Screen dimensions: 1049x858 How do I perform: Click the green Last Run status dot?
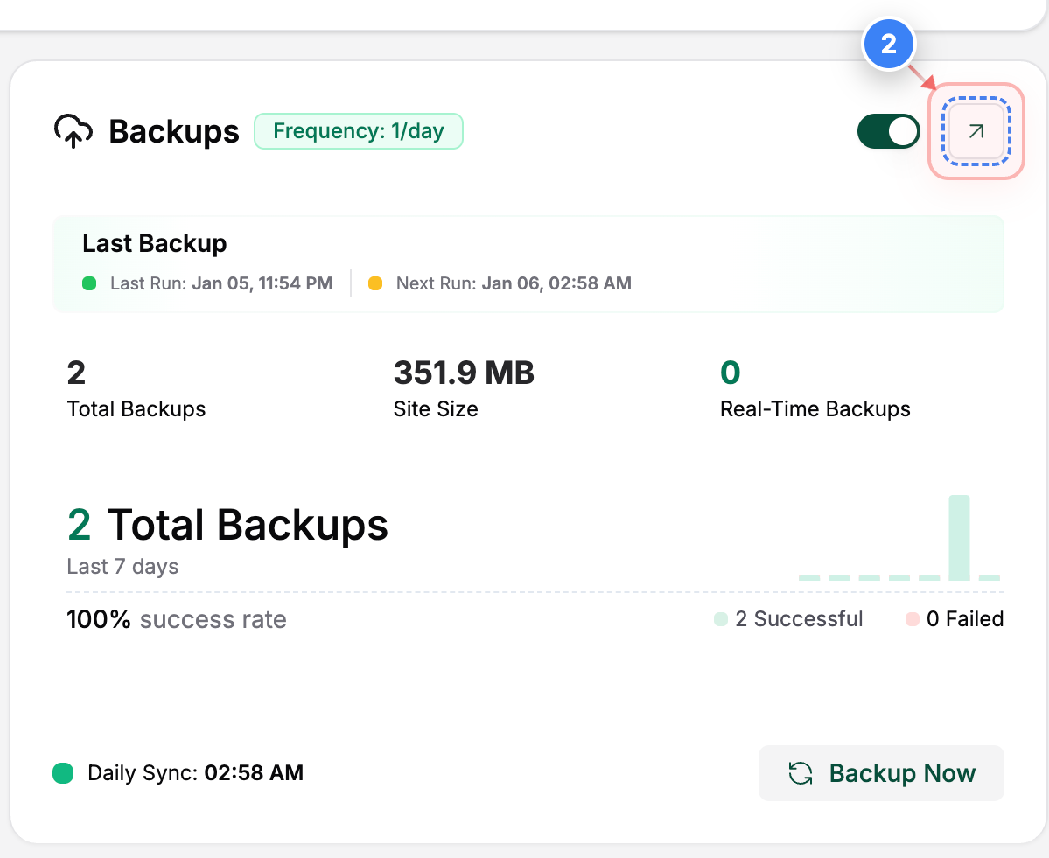(89, 283)
